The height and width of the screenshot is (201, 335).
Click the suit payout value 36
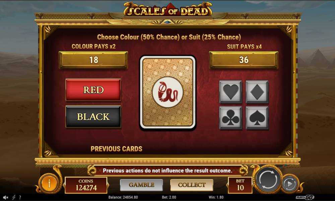point(244,60)
